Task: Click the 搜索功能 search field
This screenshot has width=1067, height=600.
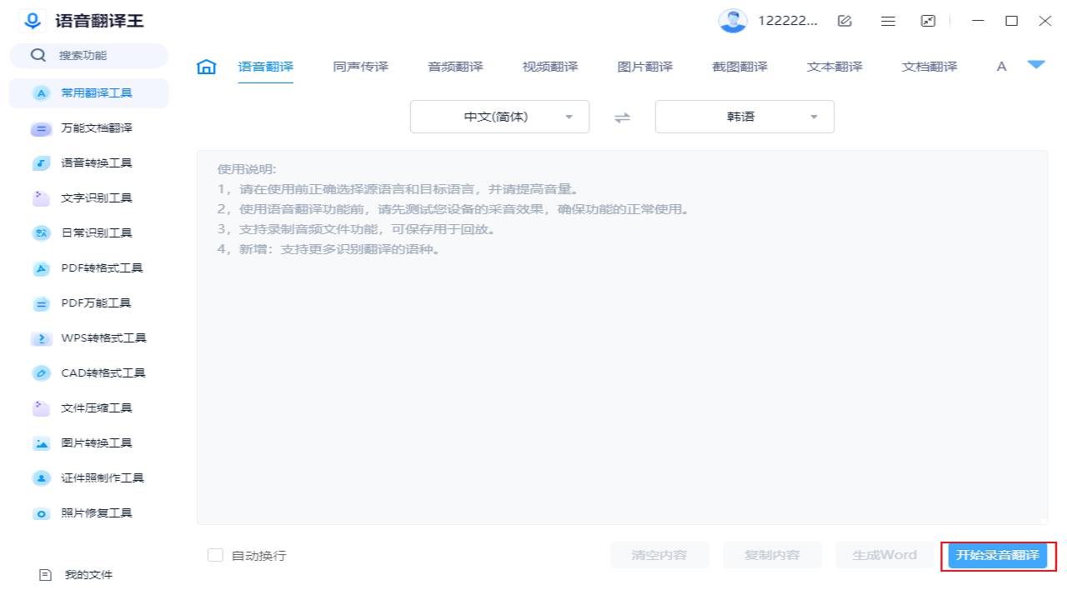Action: 88,55
